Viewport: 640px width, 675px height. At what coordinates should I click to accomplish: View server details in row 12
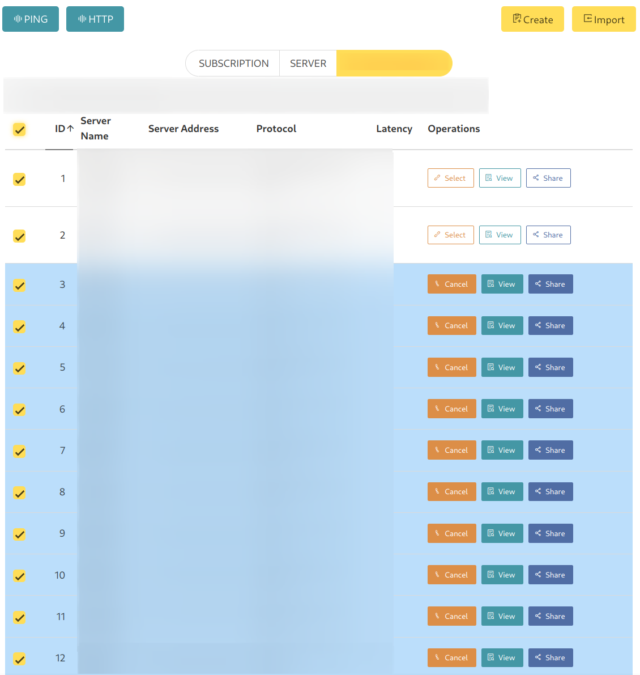(x=502, y=658)
